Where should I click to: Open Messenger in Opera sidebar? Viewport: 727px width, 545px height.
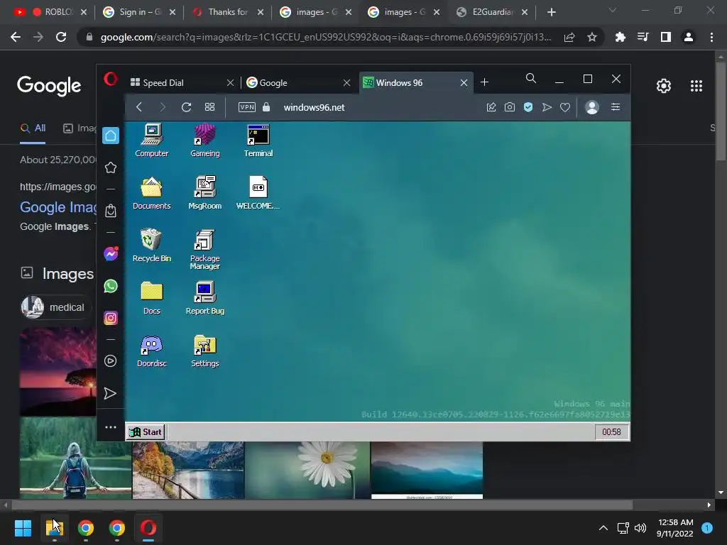click(110, 254)
